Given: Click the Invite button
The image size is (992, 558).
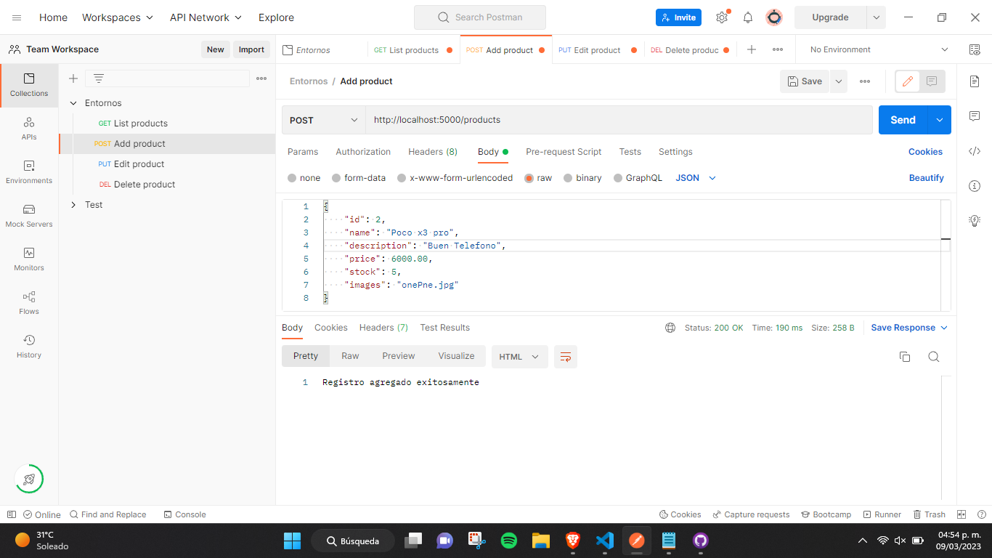Looking at the screenshot, I should (678, 17).
